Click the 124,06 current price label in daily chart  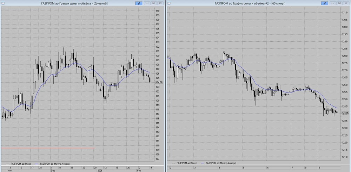pyautogui.click(x=159, y=82)
